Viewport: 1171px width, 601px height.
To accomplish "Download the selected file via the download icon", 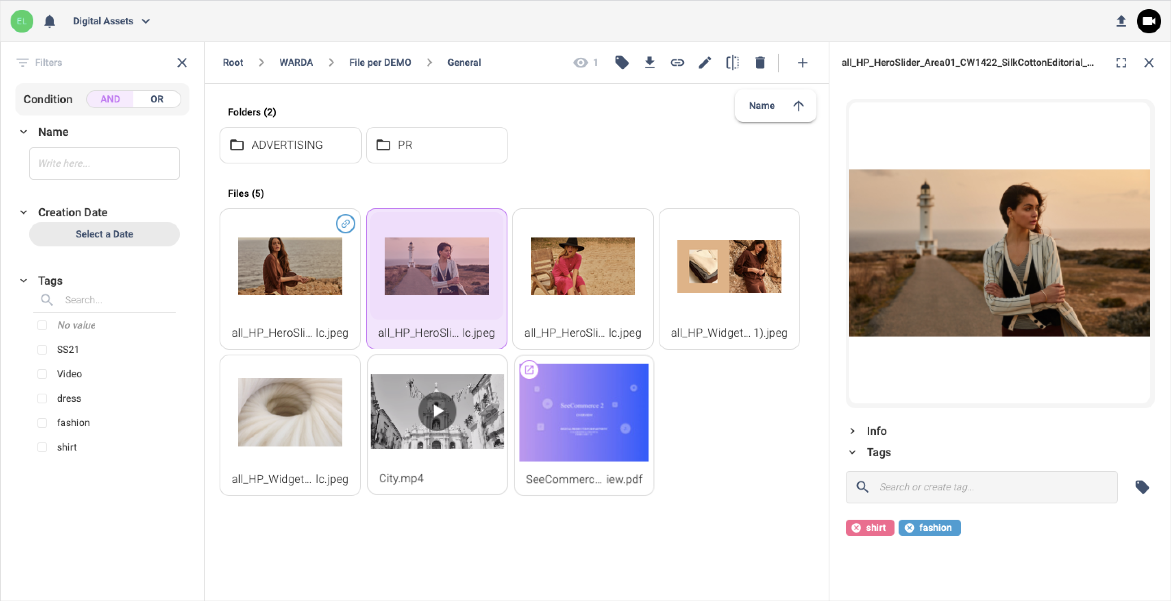I will tap(650, 63).
